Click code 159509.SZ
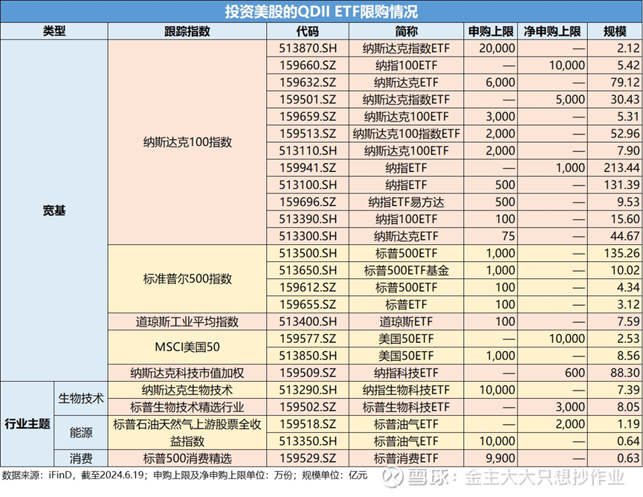The height and width of the screenshot is (497, 643). pyautogui.click(x=308, y=373)
